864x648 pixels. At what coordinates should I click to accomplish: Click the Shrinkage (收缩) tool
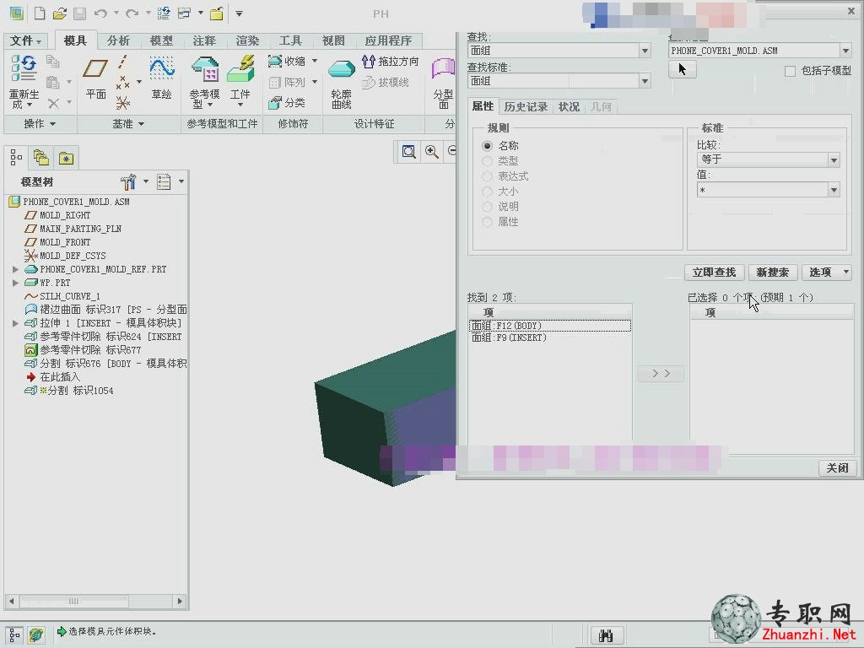(x=288, y=61)
